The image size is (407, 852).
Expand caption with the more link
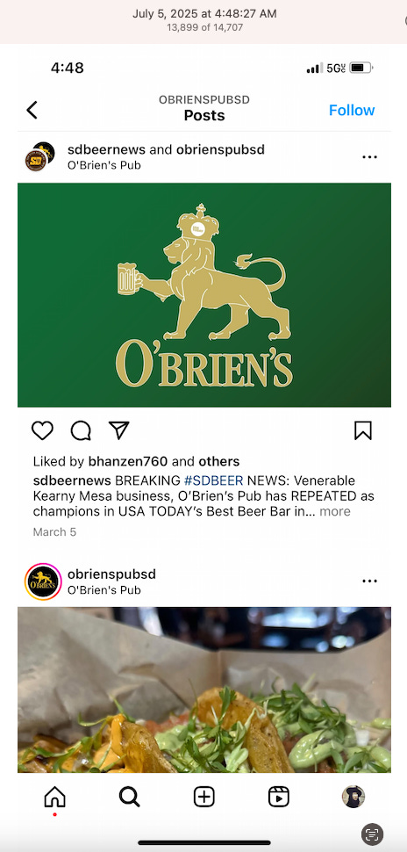coord(335,511)
